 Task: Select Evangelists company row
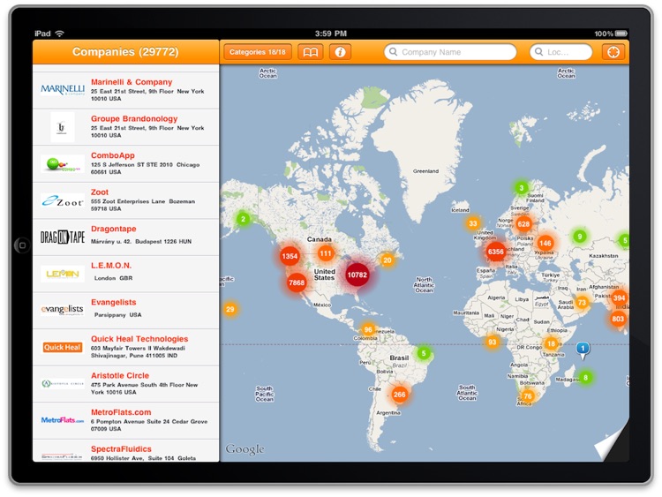[x=126, y=311]
